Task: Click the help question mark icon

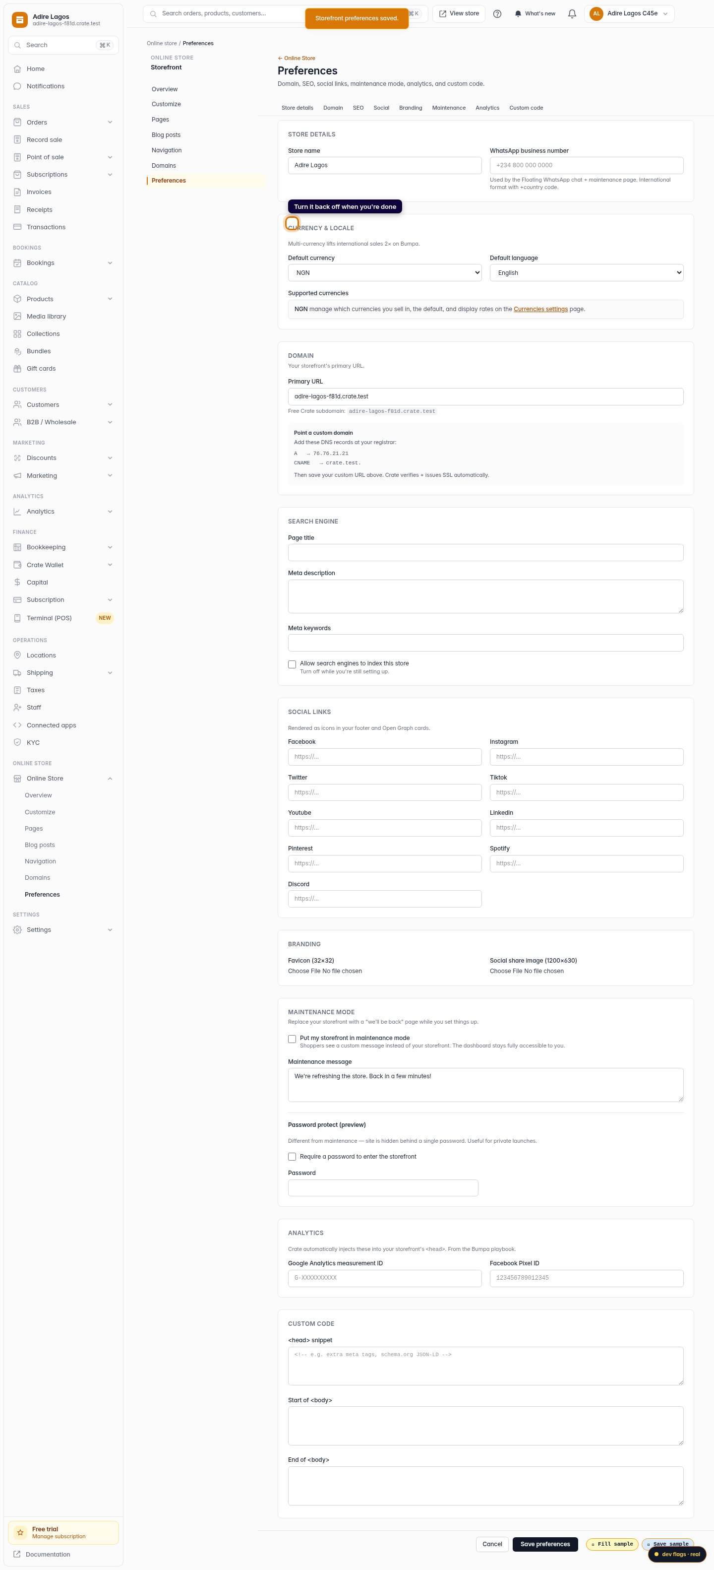Action: point(497,13)
